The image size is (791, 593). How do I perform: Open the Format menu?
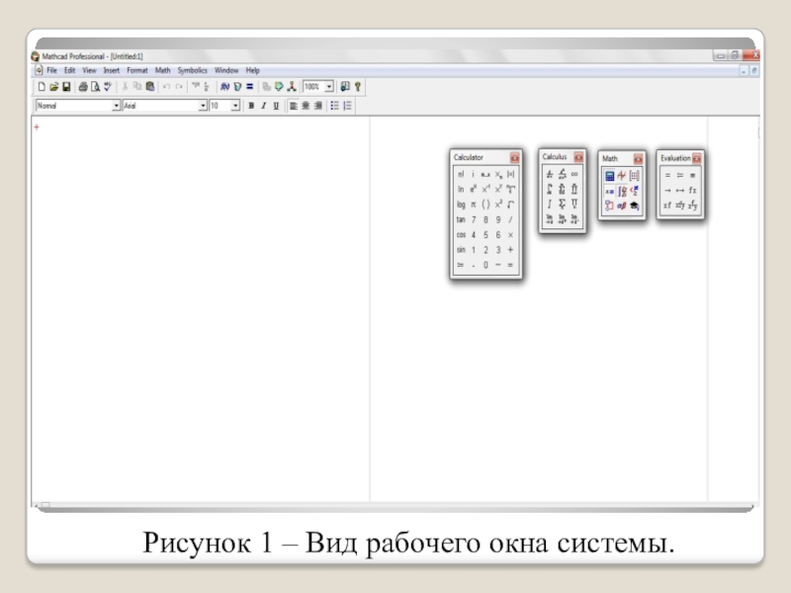click(137, 70)
